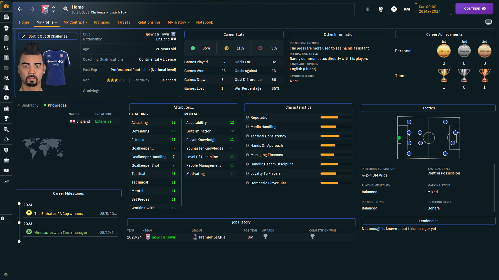Open the Attributes... panel header

(x=184, y=107)
